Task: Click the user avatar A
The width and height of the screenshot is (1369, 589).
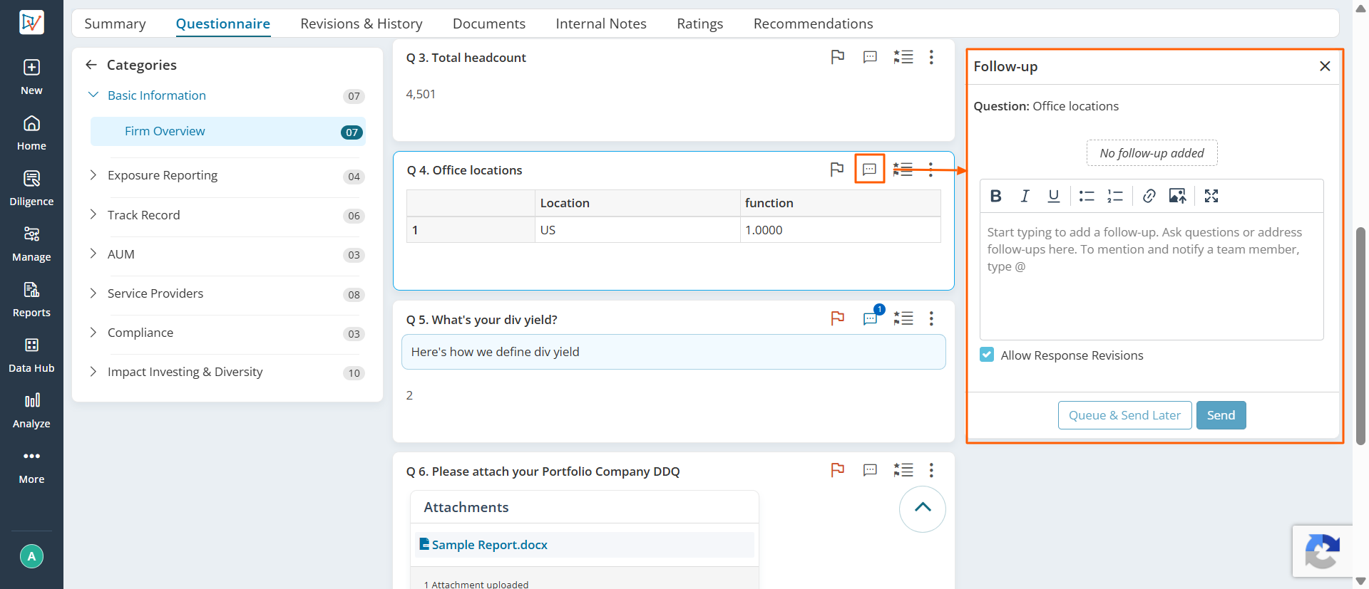Action: coord(31,556)
